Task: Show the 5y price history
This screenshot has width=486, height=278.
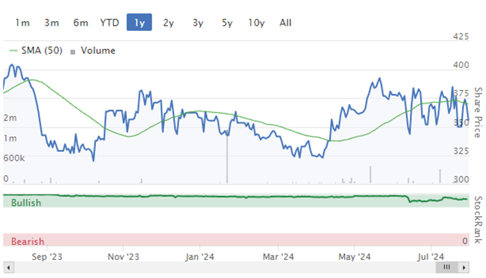Action: tap(227, 23)
